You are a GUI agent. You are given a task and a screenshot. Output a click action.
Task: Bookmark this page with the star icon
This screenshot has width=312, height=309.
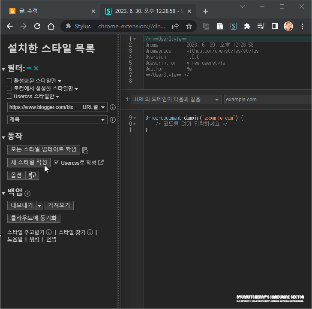click(189, 26)
